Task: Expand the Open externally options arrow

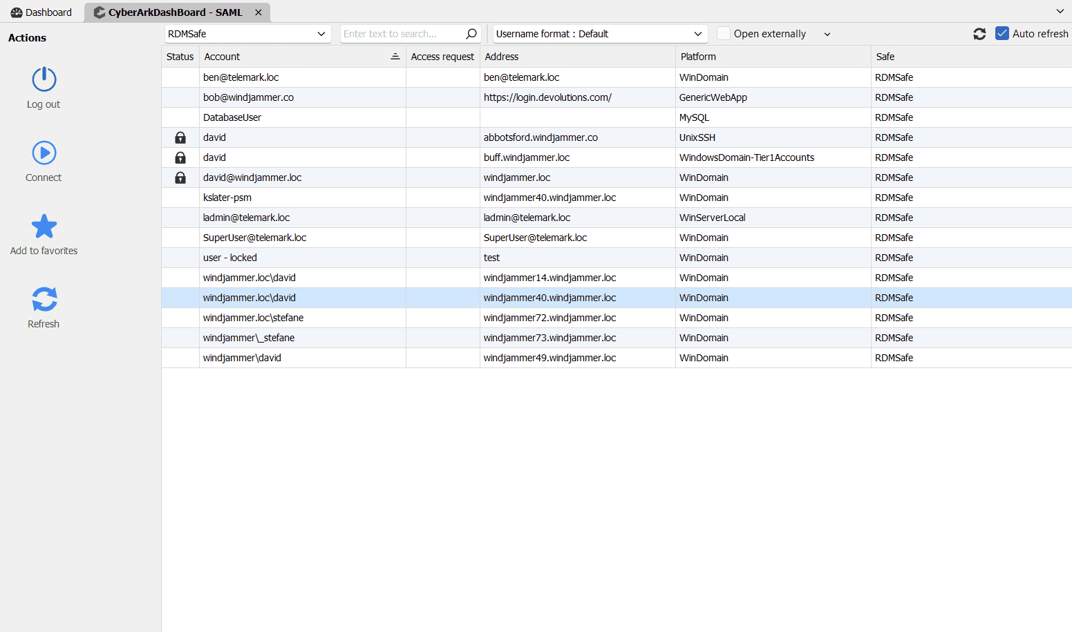Action: [827, 34]
